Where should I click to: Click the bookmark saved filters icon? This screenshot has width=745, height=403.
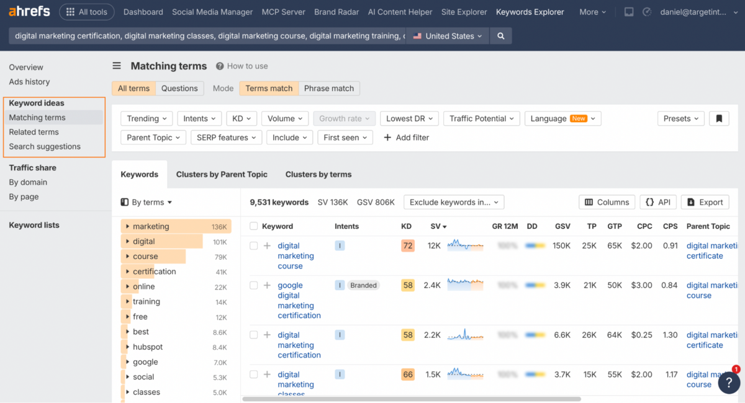719,118
